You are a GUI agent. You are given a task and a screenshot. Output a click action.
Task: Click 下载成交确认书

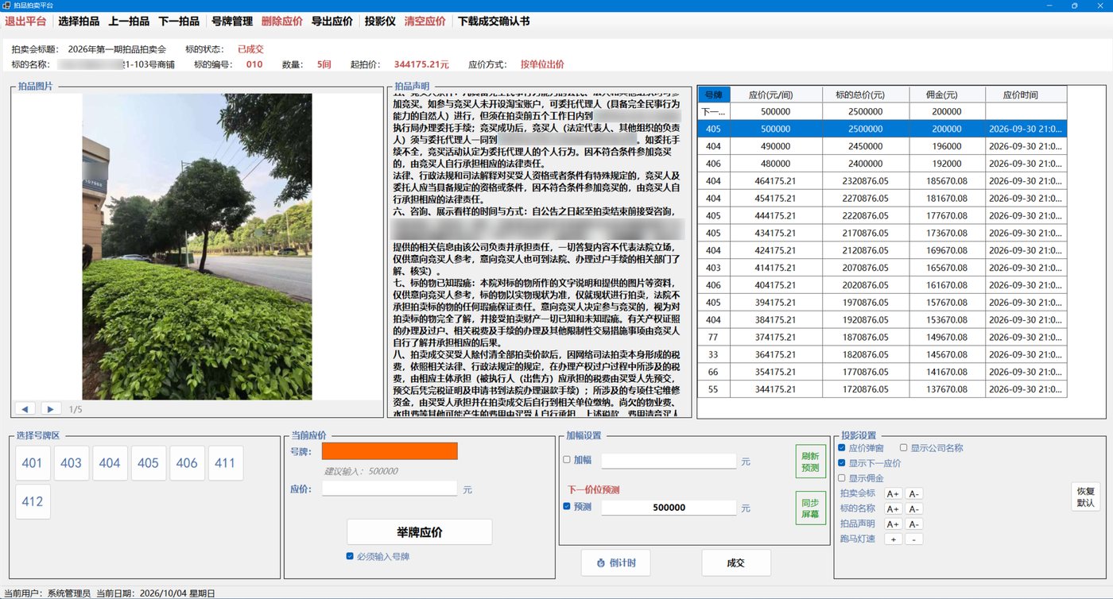[x=494, y=21]
